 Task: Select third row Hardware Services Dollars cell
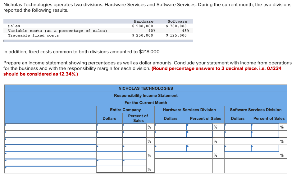click(x=171, y=141)
